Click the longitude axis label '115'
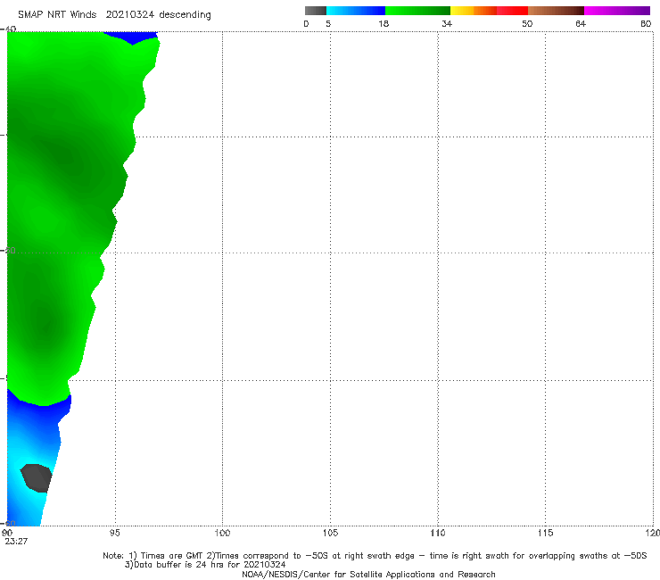Screen dimensions: 660x580 (546, 534)
